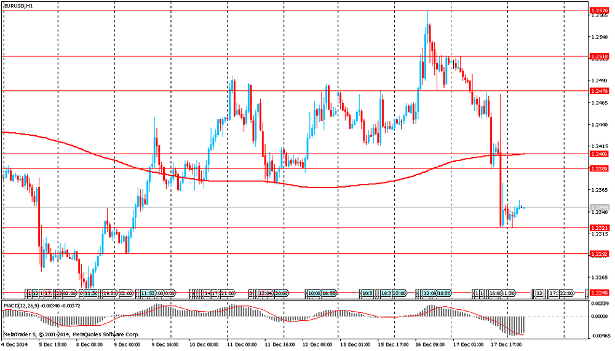The height and width of the screenshot is (351, 615).
Task: Select the 1.2406 price level tag
Action: 599,154
